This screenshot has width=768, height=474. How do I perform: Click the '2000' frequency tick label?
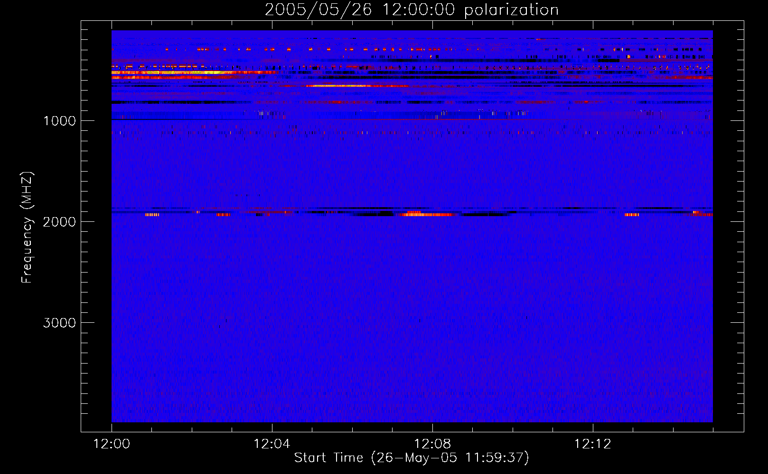click(59, 222)
